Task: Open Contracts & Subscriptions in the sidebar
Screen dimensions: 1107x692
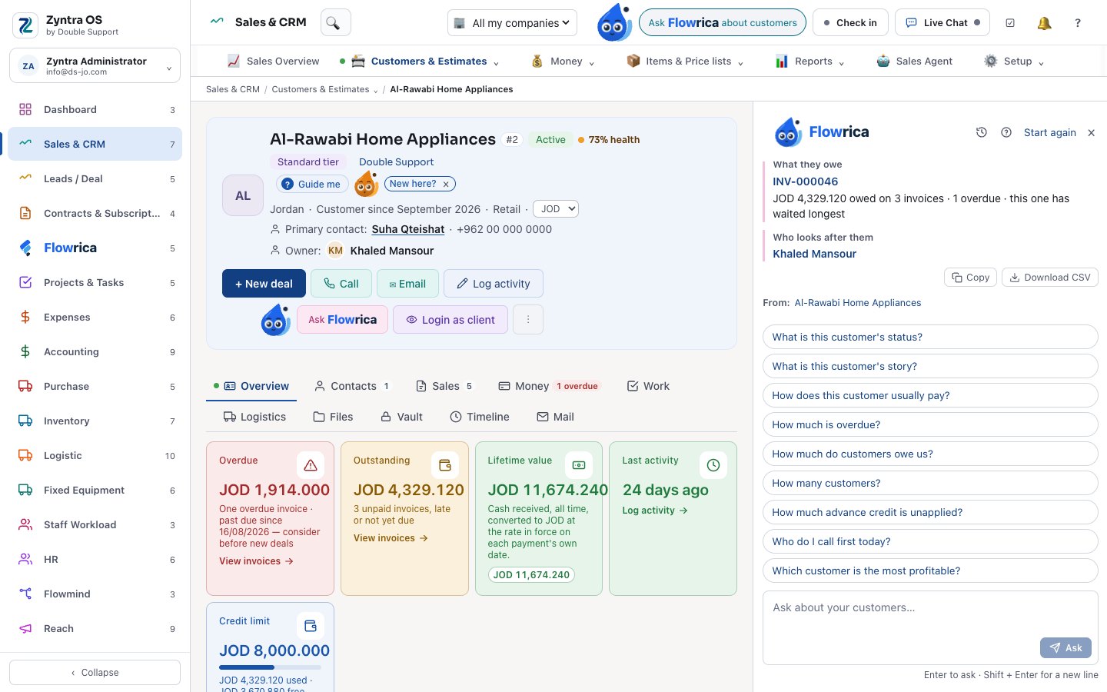Action: pos(95,213)
